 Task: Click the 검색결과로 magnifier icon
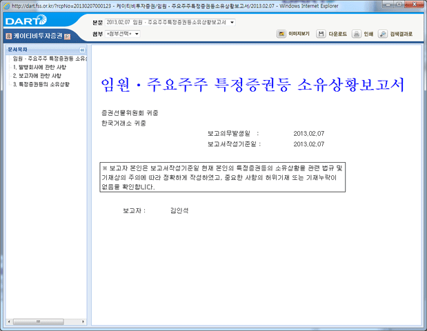click(383, 34)
